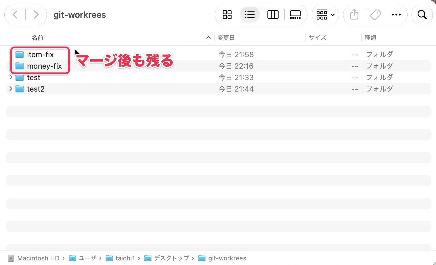Open デスクトップ in the path bar

click(x=167, y=258)
